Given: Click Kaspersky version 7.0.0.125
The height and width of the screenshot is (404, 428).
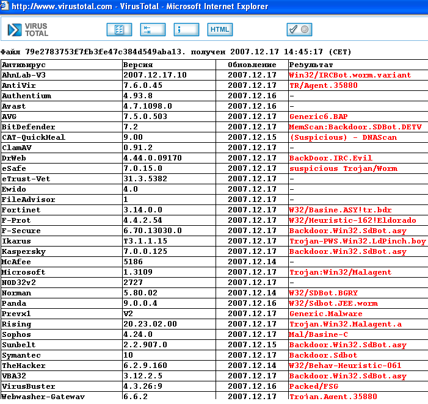Looking at the screenshot, I should 145,251.
